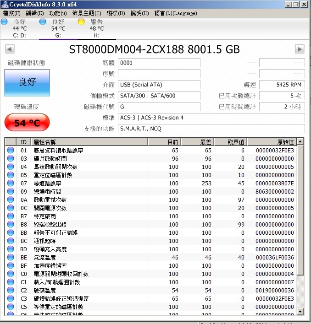Viewport: 311px width, 324px height.
Task: Select the G: disk at 54 °C
Action: [x=58, y=28]
